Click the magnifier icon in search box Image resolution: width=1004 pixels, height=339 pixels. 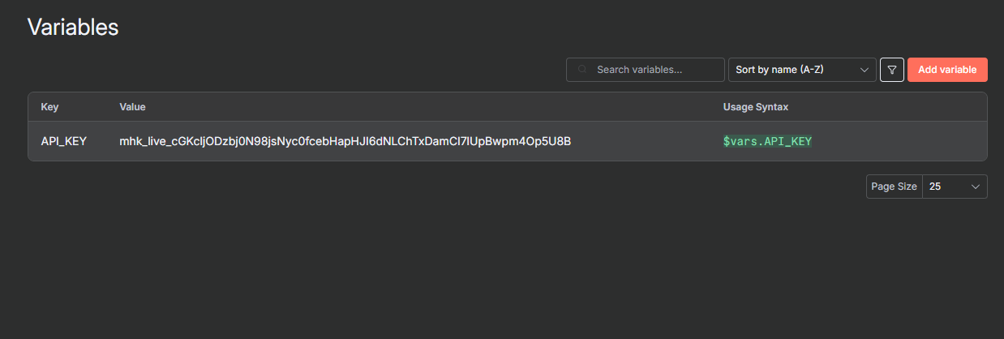coord(582,70)
